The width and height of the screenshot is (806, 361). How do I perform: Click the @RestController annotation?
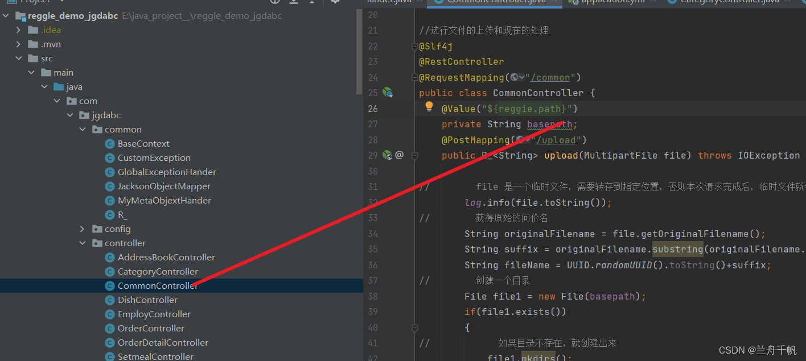pos(462,61)
